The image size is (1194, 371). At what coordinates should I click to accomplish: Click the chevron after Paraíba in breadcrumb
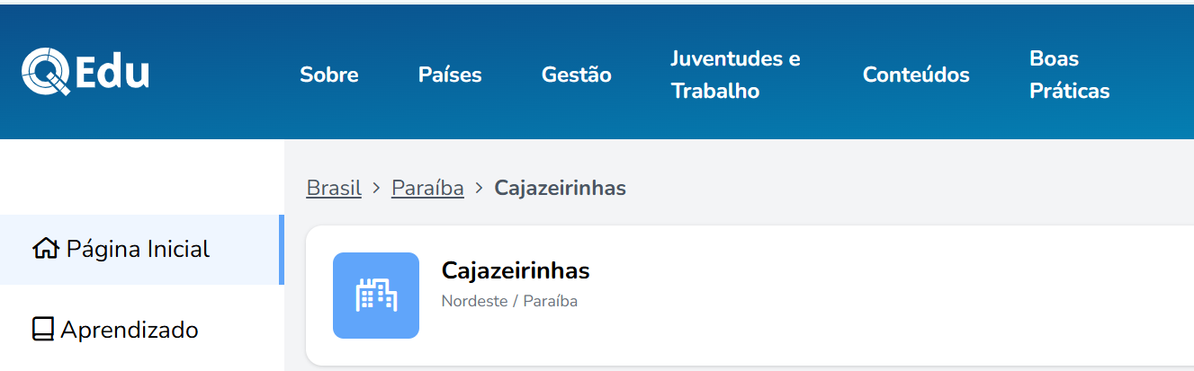click(x=479, y=189)
